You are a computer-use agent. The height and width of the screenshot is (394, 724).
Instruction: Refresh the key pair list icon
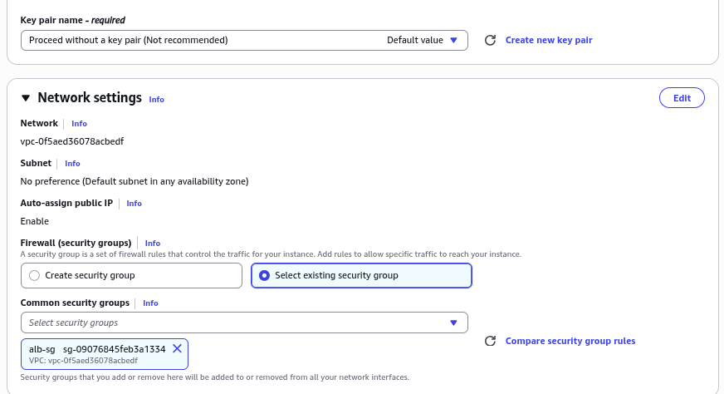[490, 40]
